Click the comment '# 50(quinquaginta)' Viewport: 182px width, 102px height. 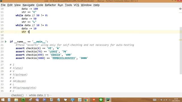(x=23, y=88)
